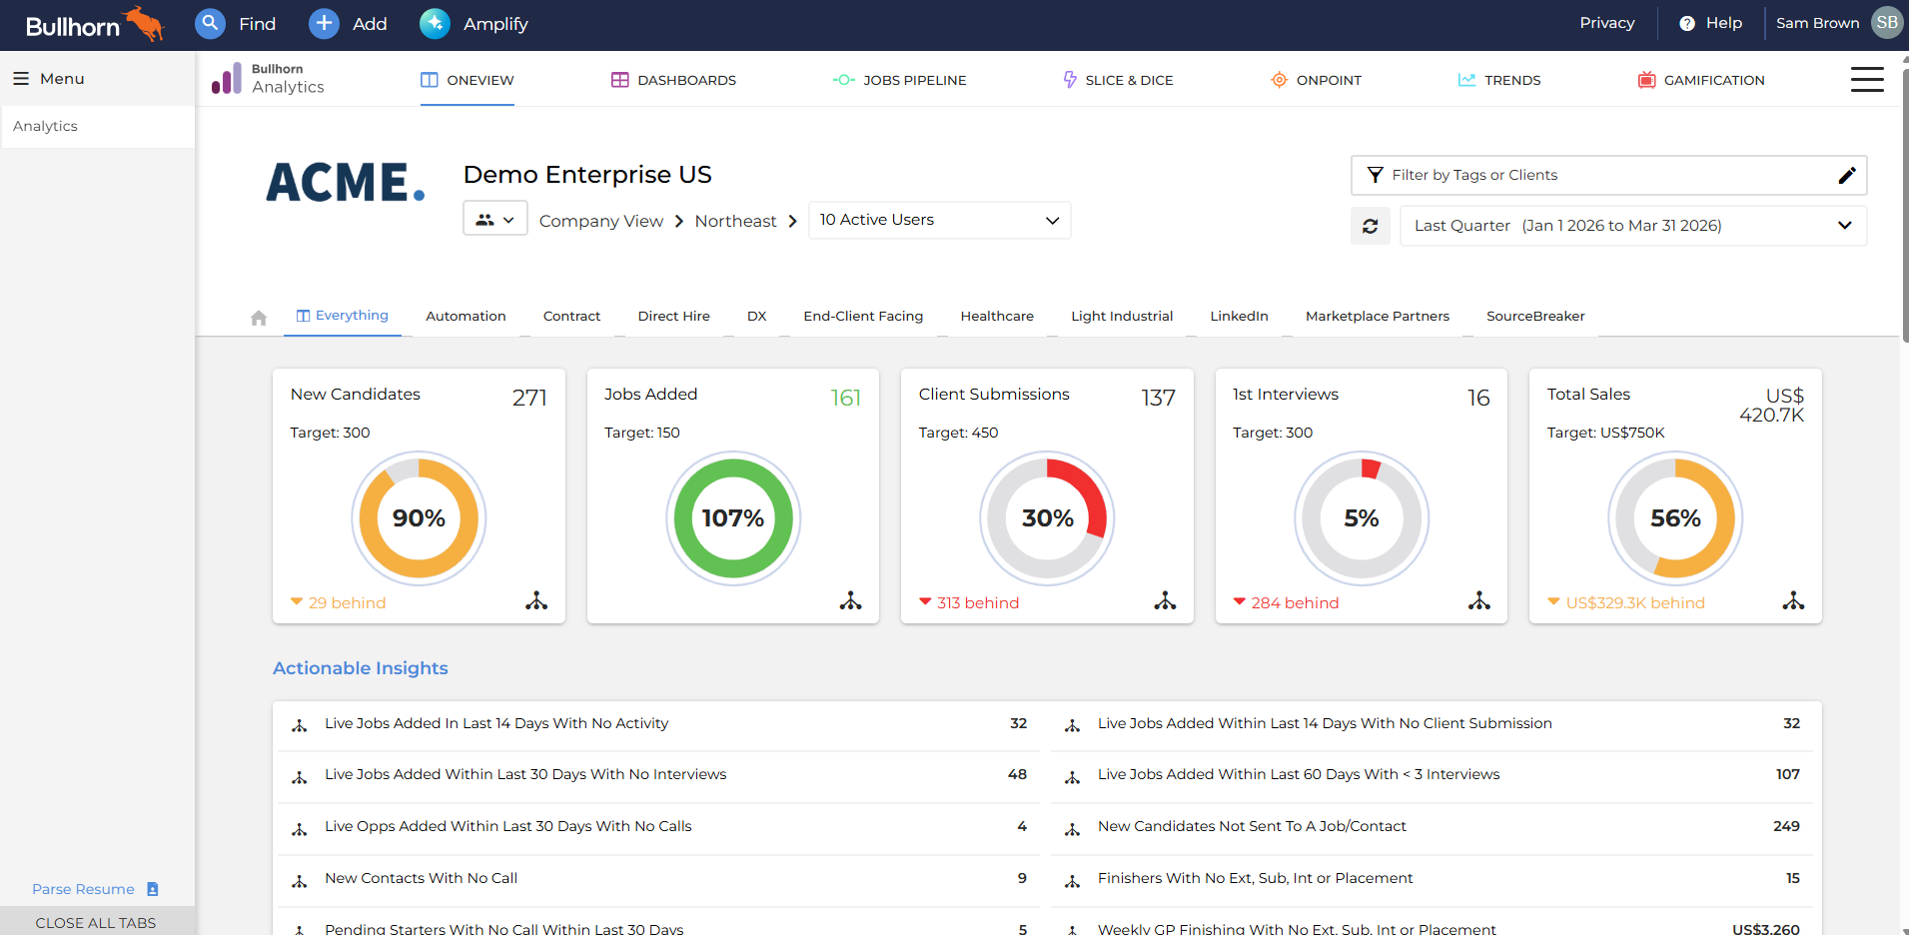Click the SB user avatar
This screenshot has width=1909, height=935.
coord(1887,23)
